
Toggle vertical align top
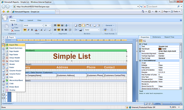(55, 25)
